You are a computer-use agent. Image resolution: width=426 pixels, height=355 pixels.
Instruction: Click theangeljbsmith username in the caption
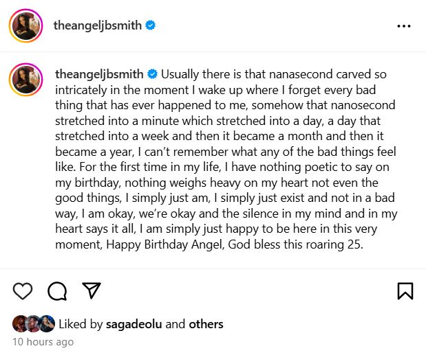[x=97, y=73]
